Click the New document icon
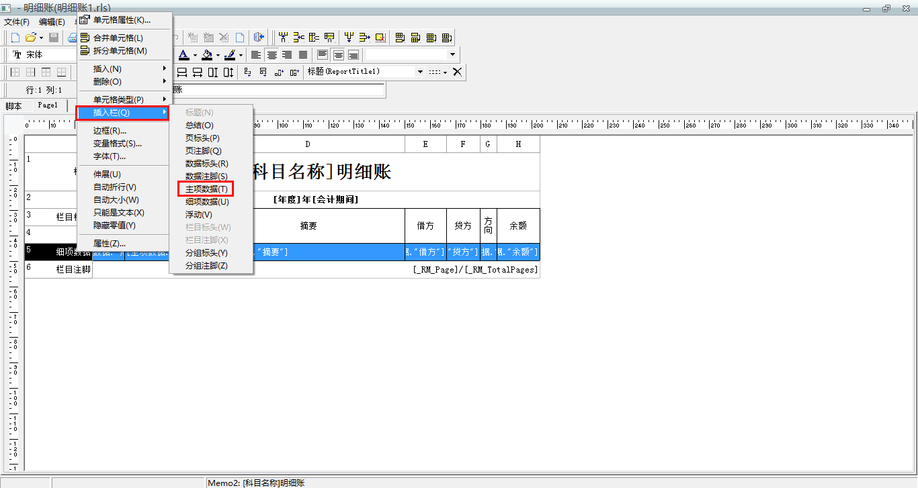 point(15,38)
